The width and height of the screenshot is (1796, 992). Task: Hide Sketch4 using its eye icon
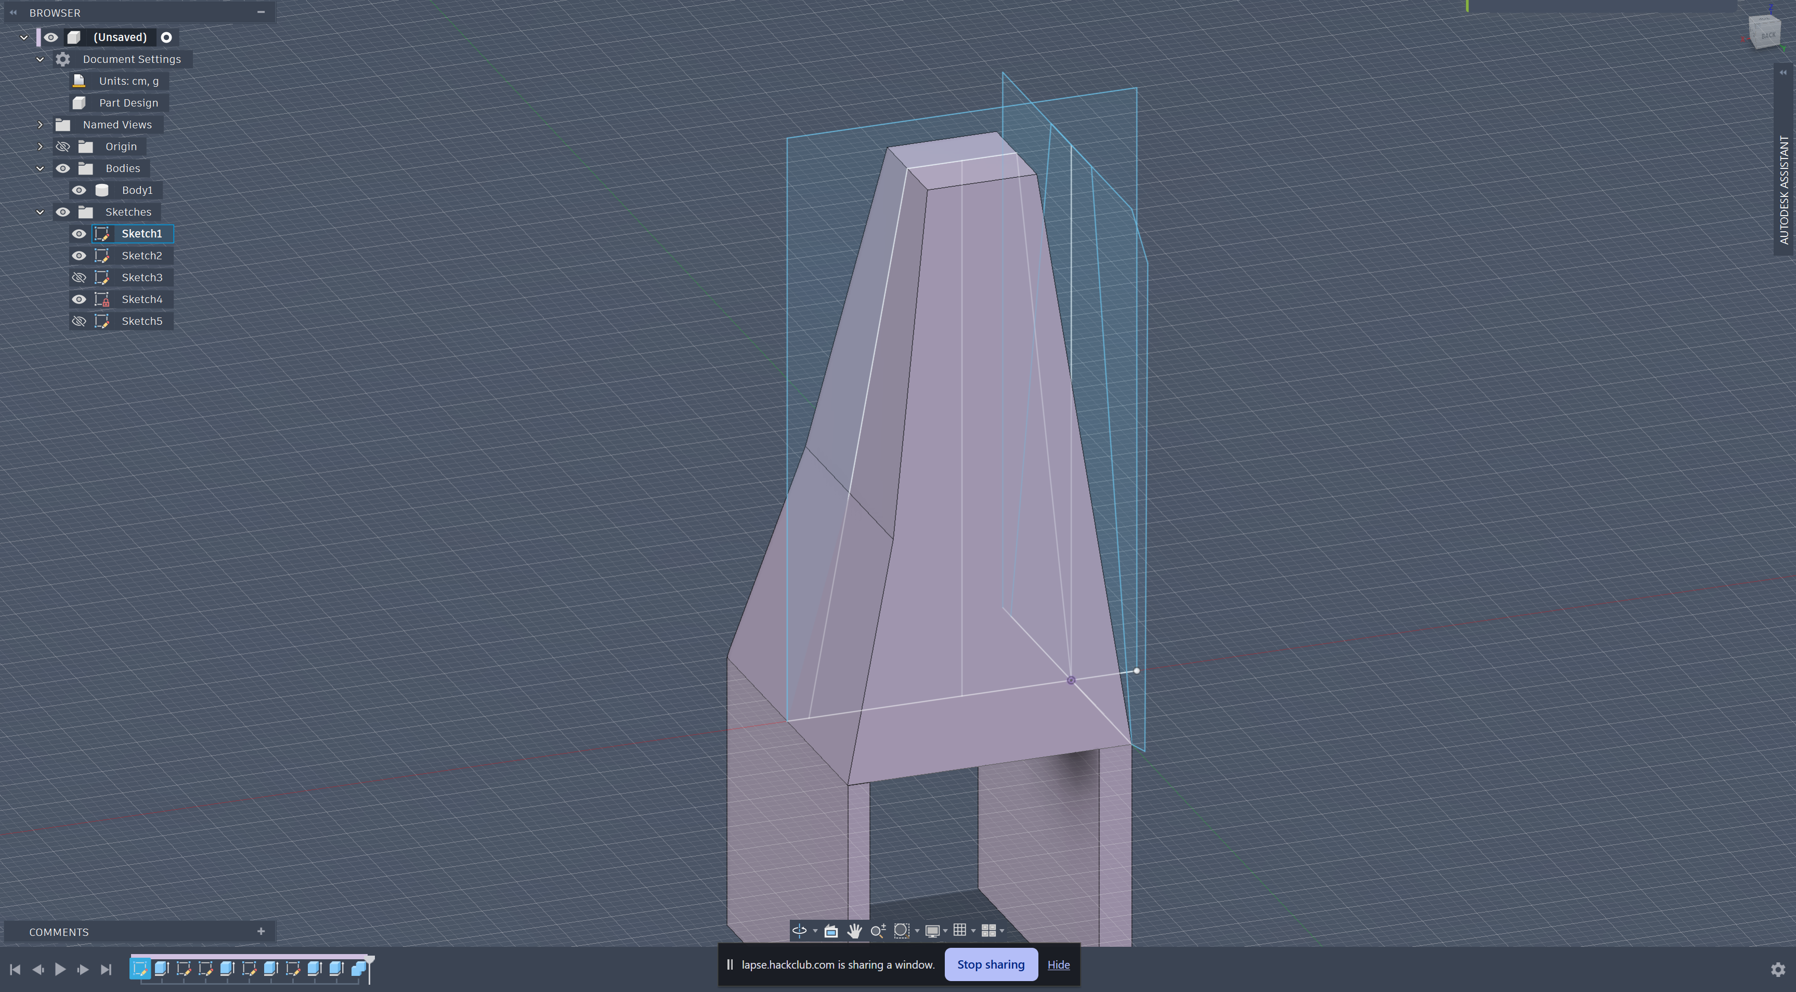(x=79, y=299)
